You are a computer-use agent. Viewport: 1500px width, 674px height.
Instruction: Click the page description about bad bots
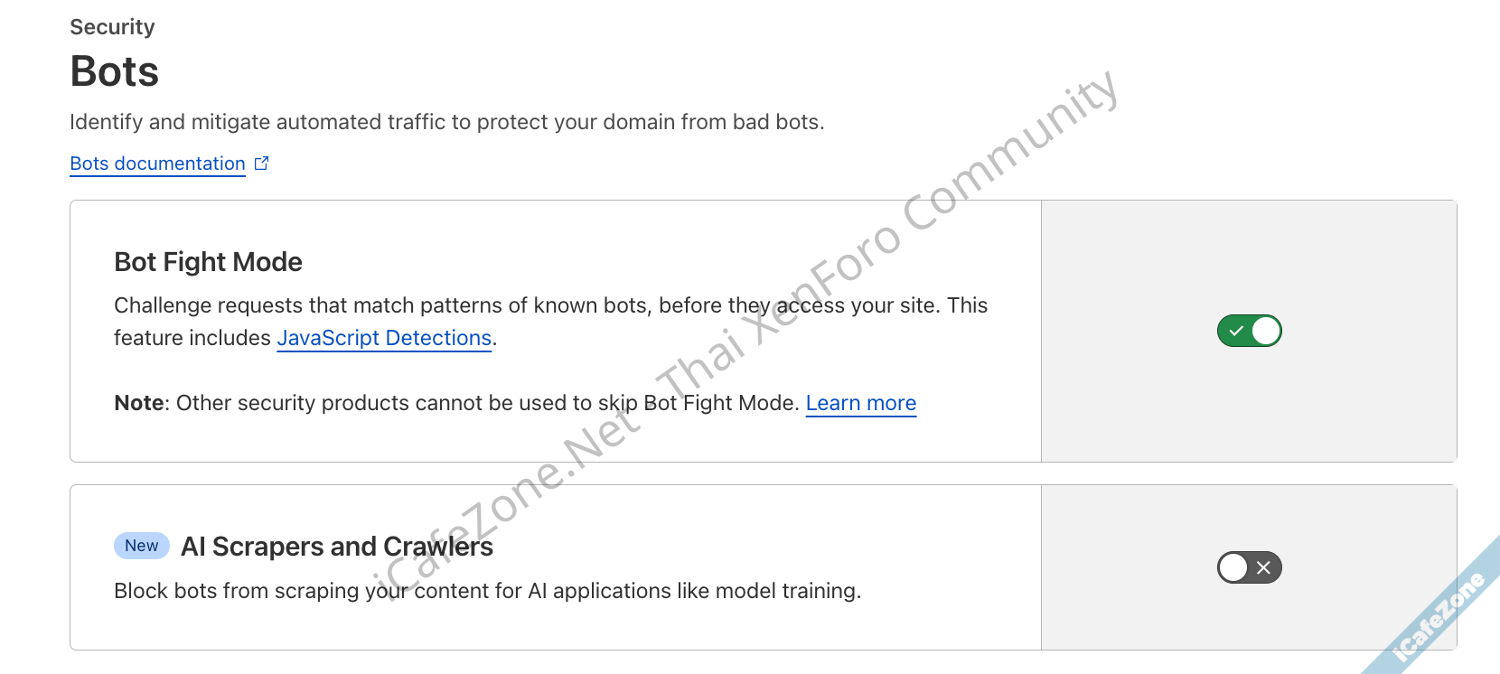click(x=446, y=122)
